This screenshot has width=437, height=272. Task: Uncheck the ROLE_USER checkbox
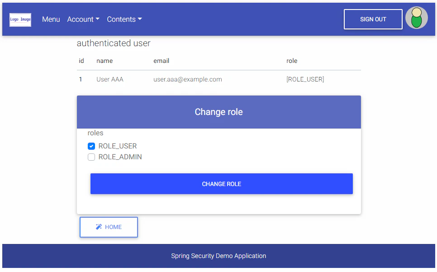click(91, 146)
